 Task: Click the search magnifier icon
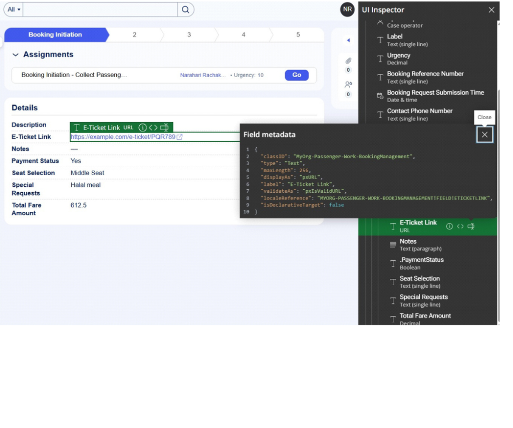185,10
